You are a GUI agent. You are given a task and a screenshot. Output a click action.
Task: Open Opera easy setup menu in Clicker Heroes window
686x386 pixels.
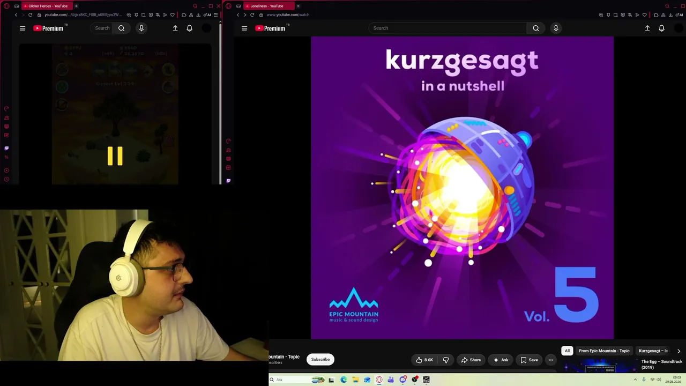(x=216, y=15)
